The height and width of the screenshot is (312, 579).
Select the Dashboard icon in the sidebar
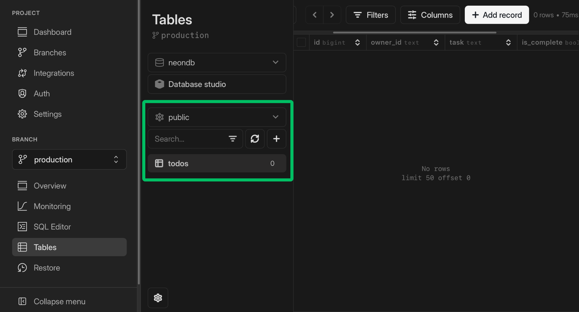click(x=22, y=32)
